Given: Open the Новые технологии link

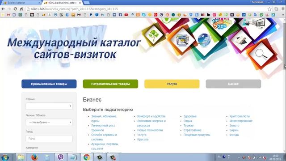Looking at the screenshot, I should click(x=150, y=130).
